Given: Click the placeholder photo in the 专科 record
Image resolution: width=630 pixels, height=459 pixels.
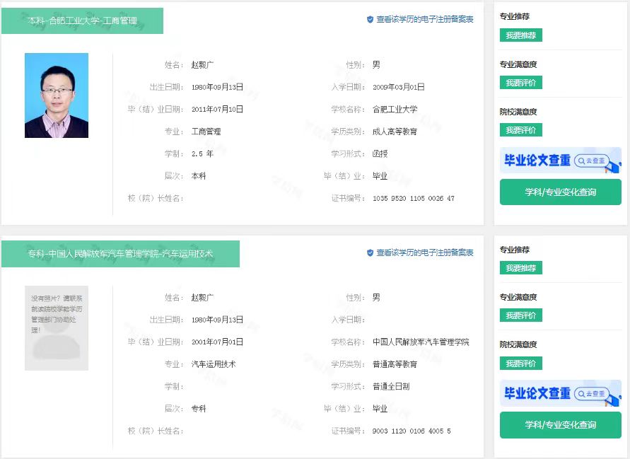Looking at the screenshot, I should (57, 328).
